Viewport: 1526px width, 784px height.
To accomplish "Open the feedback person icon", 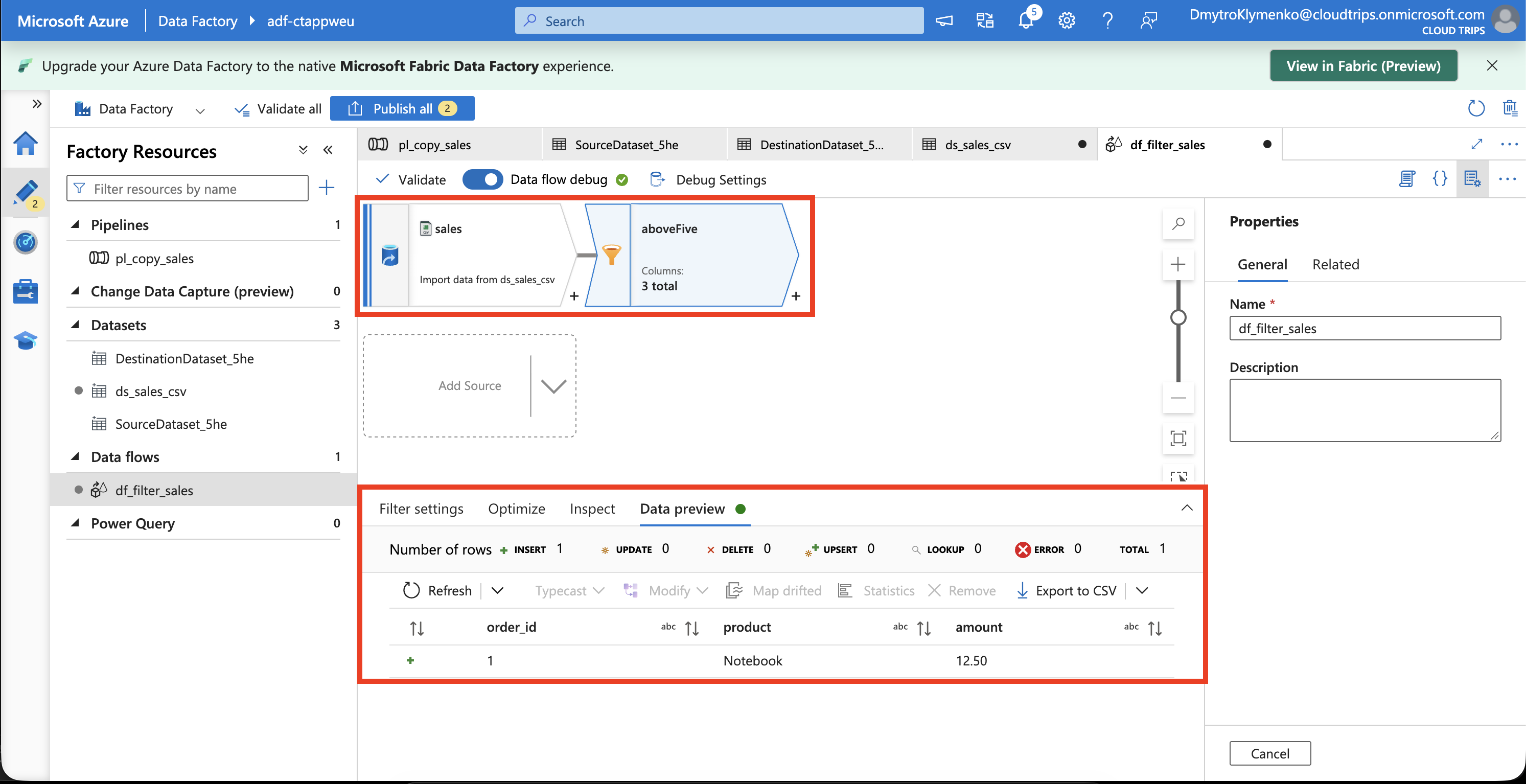I will click(1148, 21).
